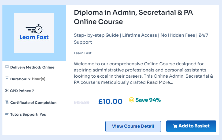Click the Tutors Support: Yes label
The width and height of the screenshot is (222, 140).
coord(28,114)
